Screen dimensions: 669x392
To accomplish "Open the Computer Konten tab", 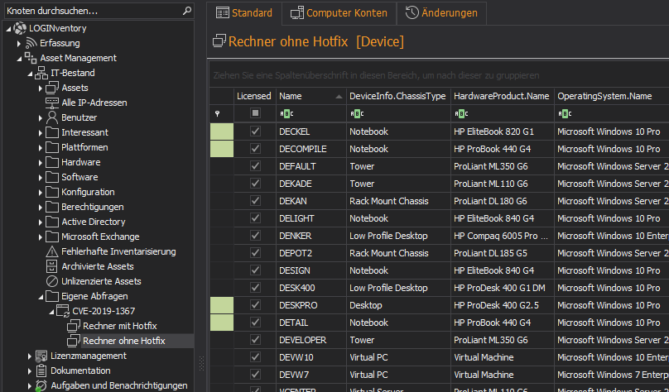I will point(339,12).
